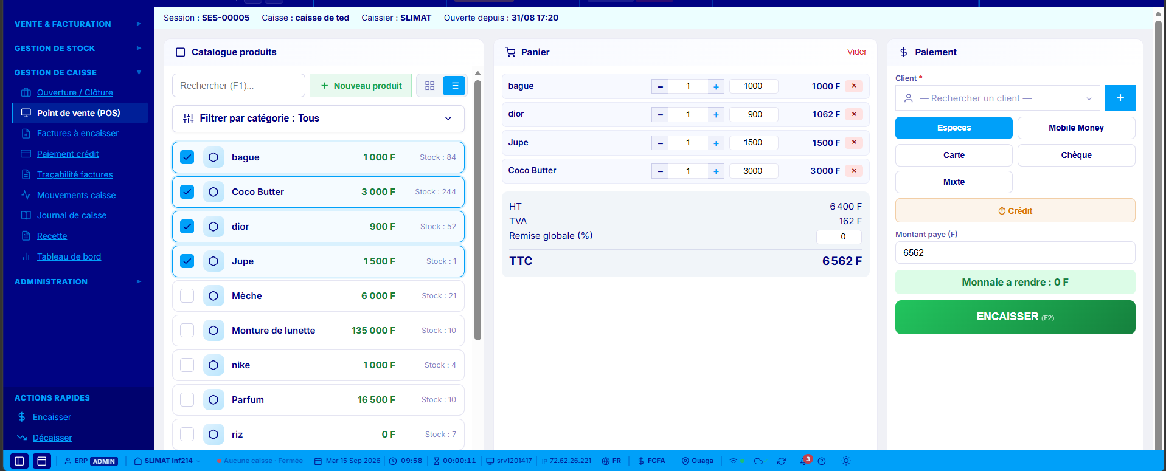Open Ouverture / Clôture menu item
Image resolution: width=1166 pixels, height=471 pixels.
75,92
